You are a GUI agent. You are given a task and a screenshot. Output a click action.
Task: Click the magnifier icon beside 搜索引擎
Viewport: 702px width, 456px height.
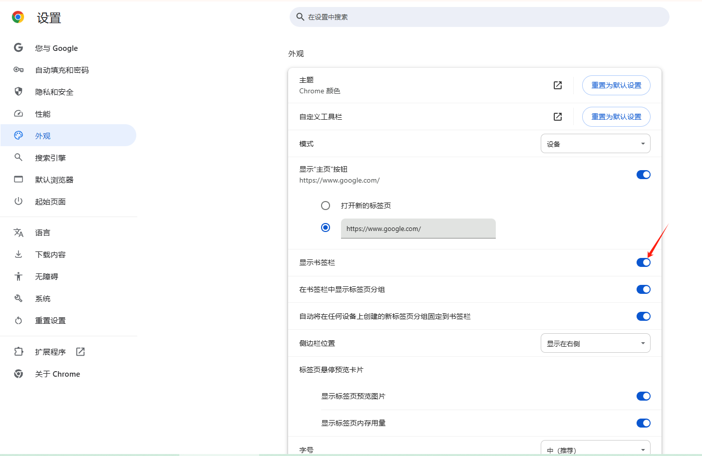click(x=18, y=157)
